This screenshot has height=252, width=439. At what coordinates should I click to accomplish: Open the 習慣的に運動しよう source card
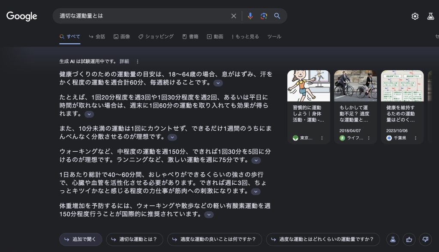pyautogui.click(x=308, y=107)
